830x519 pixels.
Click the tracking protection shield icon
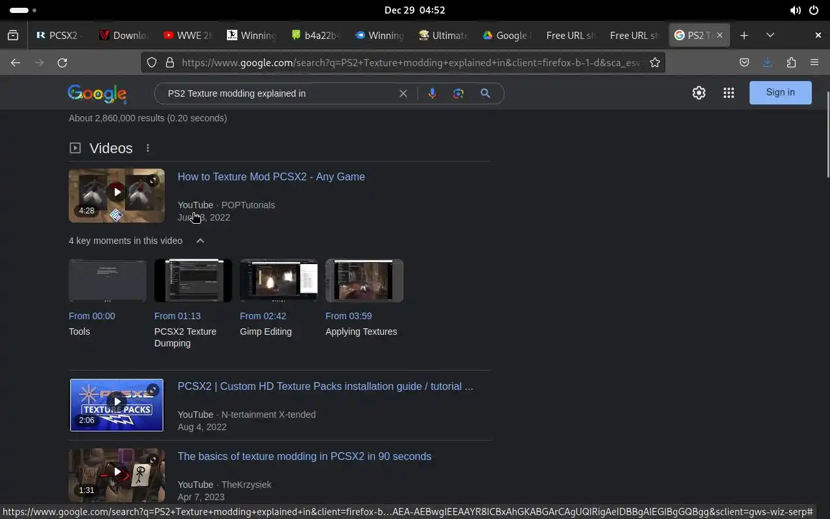[152, 62]
